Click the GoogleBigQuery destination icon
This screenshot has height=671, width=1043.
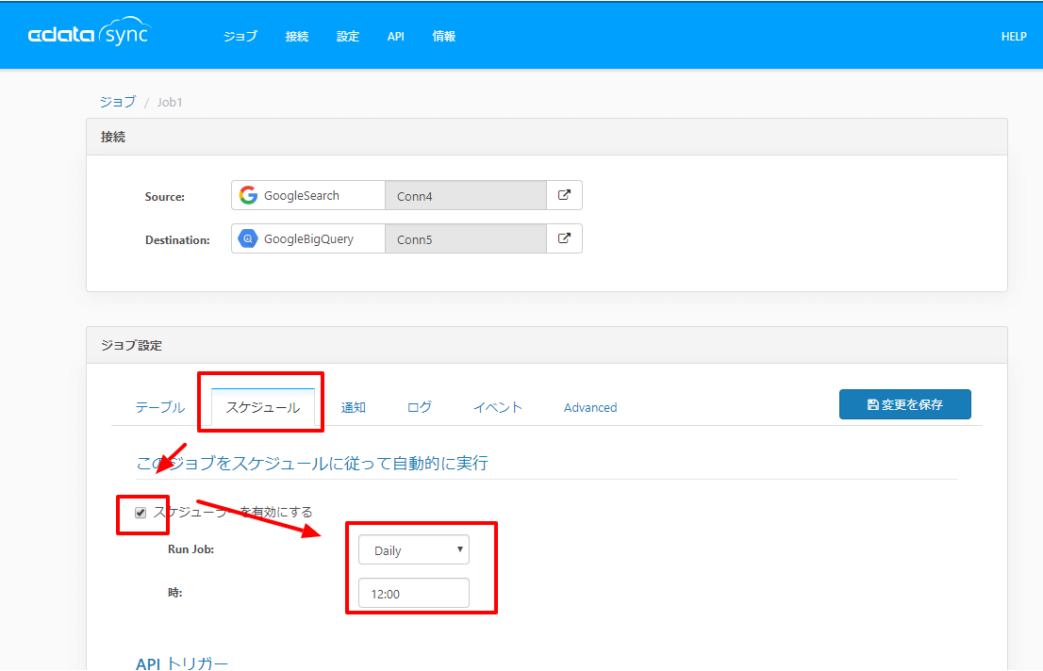[248, 238]
